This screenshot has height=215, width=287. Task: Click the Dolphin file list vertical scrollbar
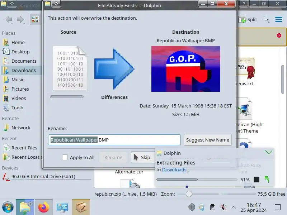coord(283,80)
